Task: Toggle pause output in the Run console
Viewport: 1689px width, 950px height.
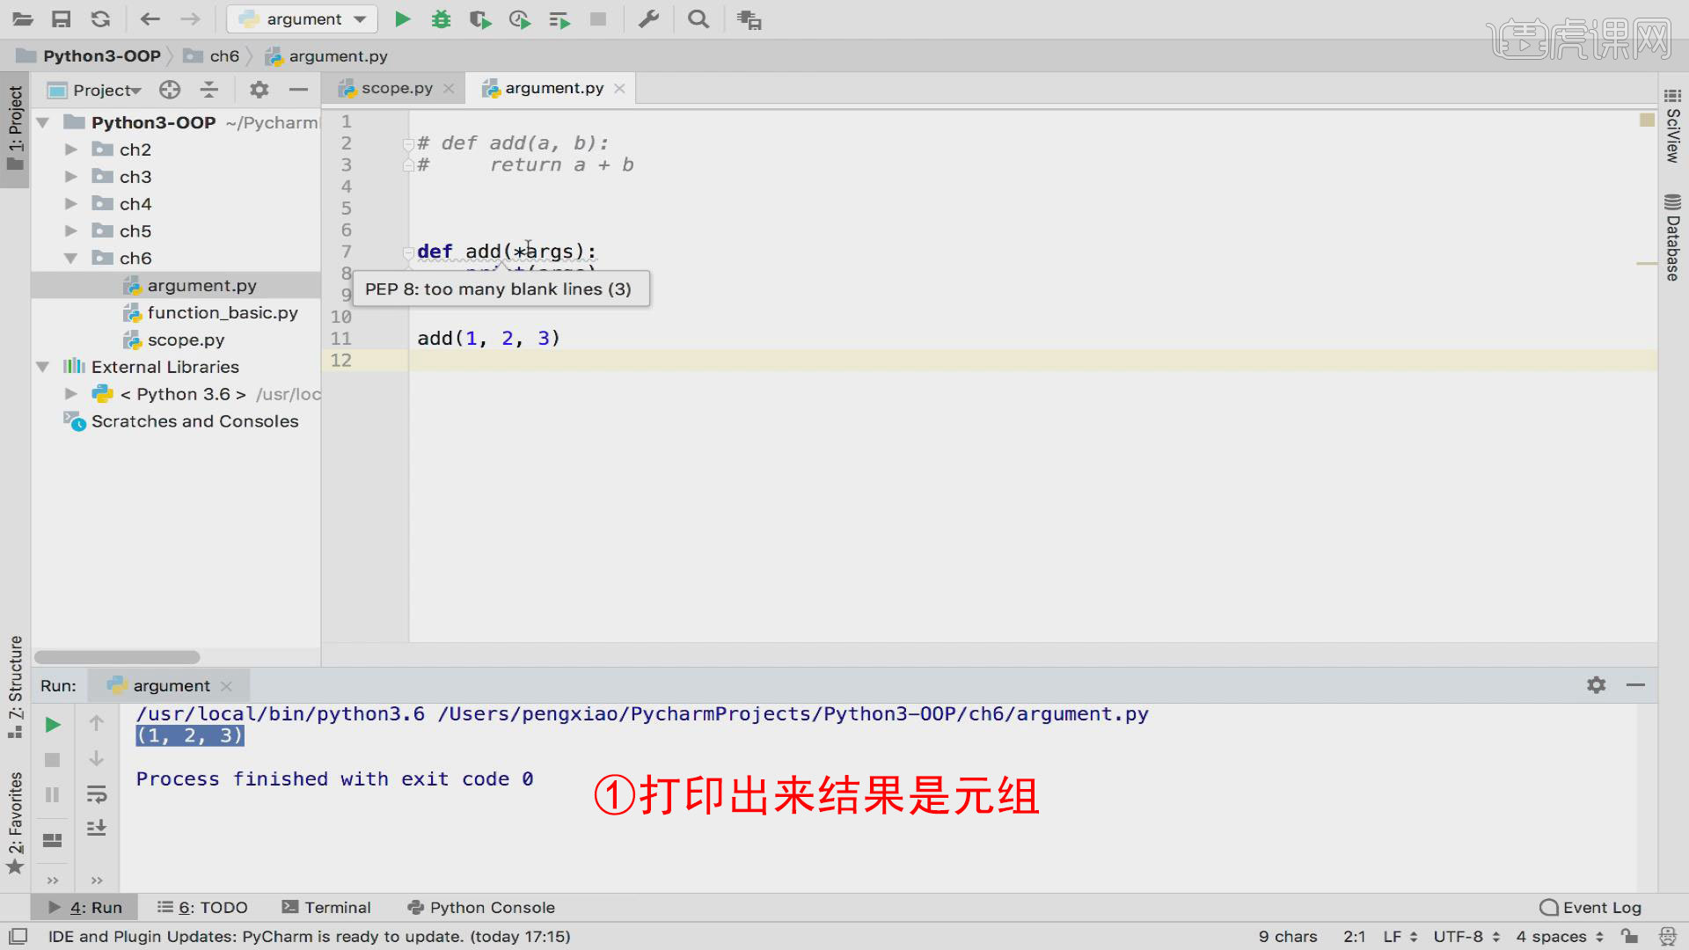Action: tap(52, 794)
